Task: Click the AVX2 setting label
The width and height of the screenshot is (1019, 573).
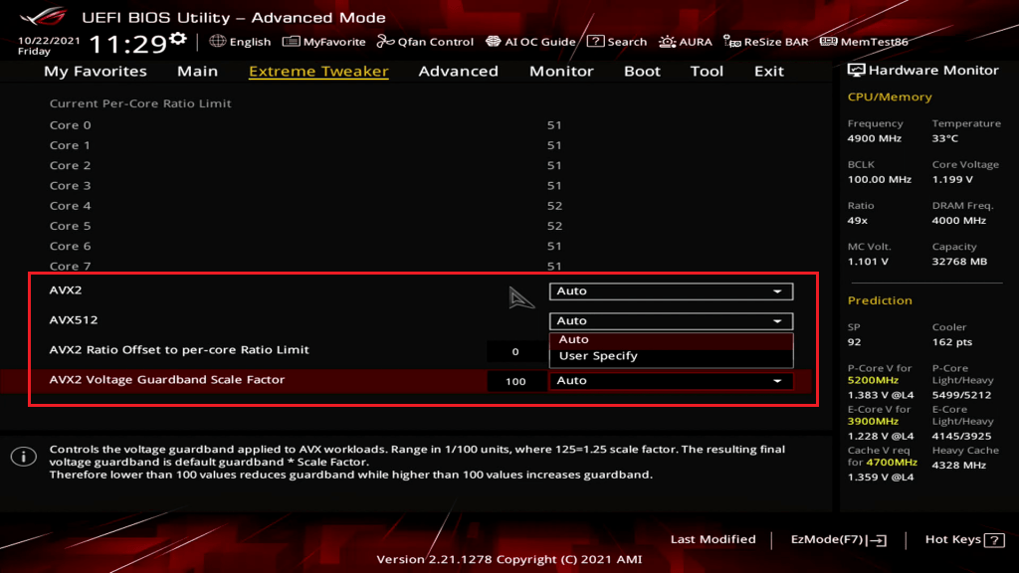Action: point(66,289)
